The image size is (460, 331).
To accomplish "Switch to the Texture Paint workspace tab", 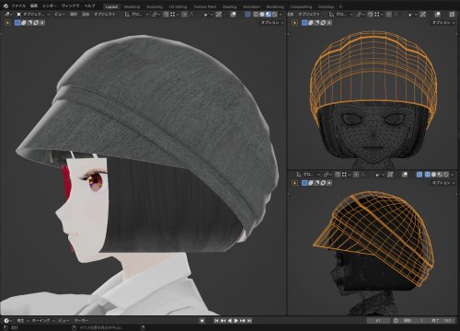I will click(204, 6).
